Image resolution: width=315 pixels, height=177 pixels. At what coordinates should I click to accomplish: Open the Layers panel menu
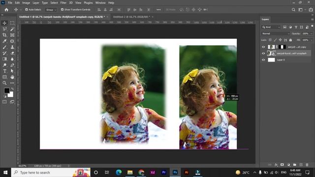point(312,19)
